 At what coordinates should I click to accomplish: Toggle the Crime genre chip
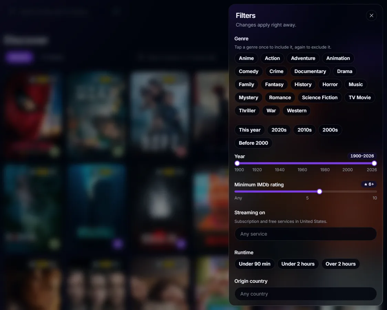(276, 71)
